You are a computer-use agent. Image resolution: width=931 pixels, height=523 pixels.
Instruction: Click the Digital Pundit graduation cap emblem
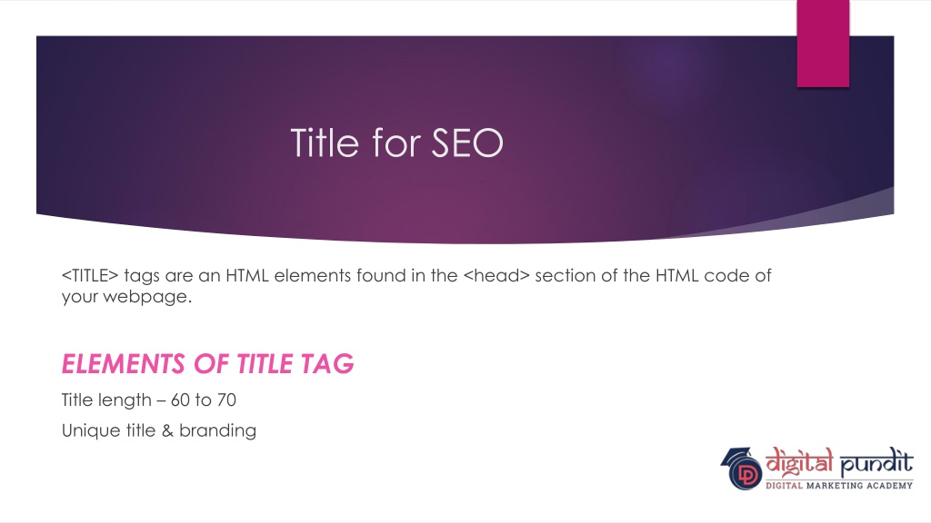pos(742,469)
